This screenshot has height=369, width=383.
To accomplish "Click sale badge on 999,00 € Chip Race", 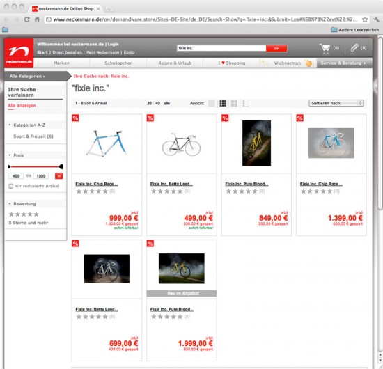I will click(x=75, y=118).
